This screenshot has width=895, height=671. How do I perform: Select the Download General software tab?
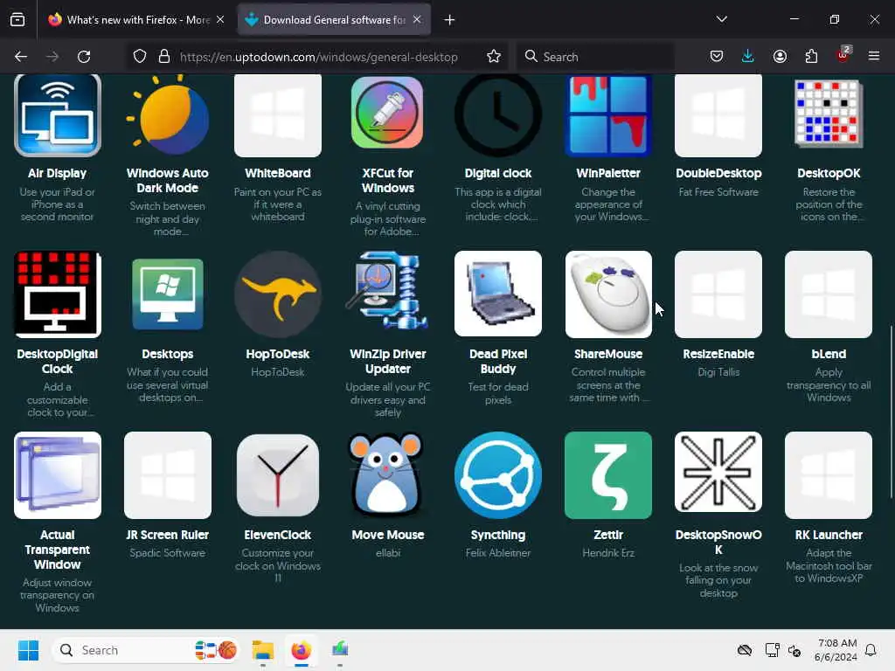pyautogui.click(x=333, y=19)
